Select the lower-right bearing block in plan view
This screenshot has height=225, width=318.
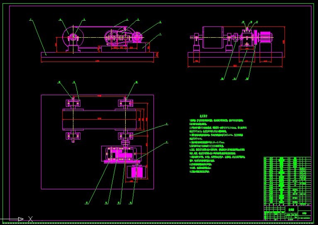coord(126,136)
